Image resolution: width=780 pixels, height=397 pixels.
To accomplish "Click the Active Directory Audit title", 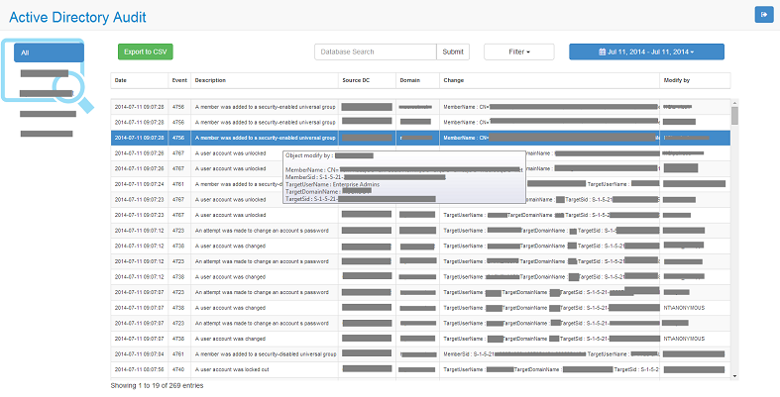I will (x=77, y=18).
